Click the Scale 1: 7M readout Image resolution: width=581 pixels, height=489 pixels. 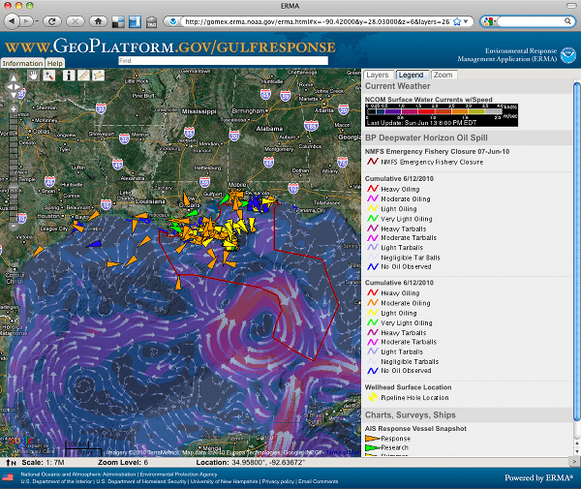pyautogui.click(x=43, y=462)
